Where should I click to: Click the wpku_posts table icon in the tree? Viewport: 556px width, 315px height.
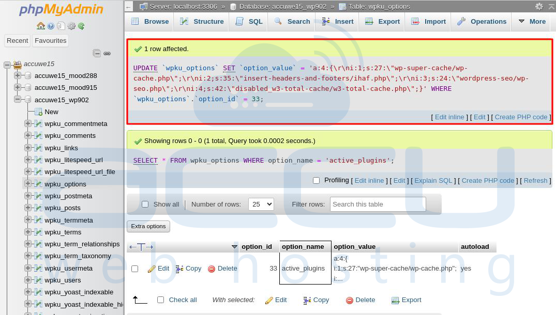[x=38, y=208]
